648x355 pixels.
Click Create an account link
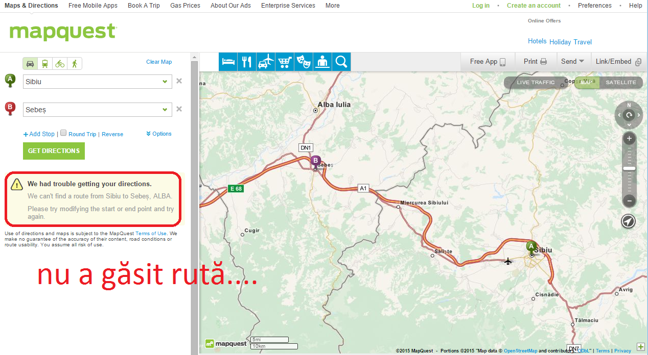pyautogui.click(x=534, y=6)
